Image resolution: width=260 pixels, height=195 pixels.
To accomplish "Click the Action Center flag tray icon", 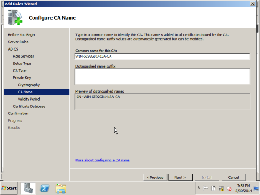I will 205,188.
